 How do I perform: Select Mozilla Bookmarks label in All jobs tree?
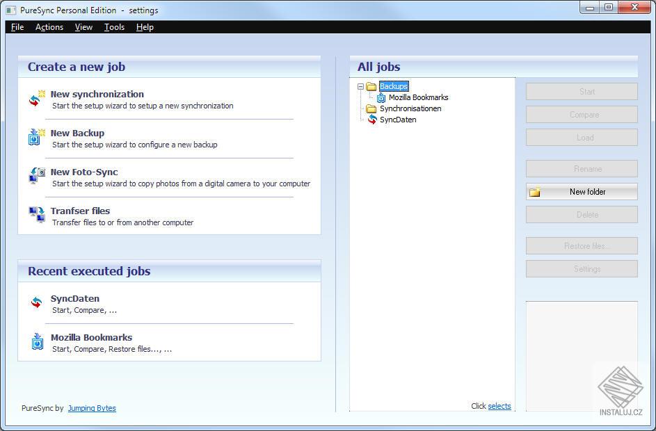tap(418, 97)
